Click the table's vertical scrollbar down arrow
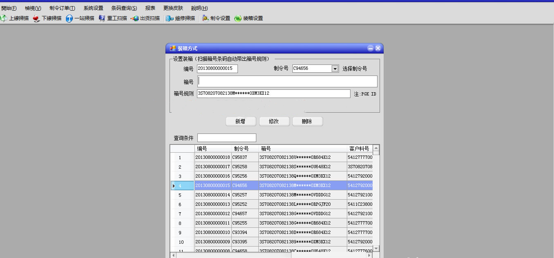This screenshot has width=554, height=258. click(376, 248)
